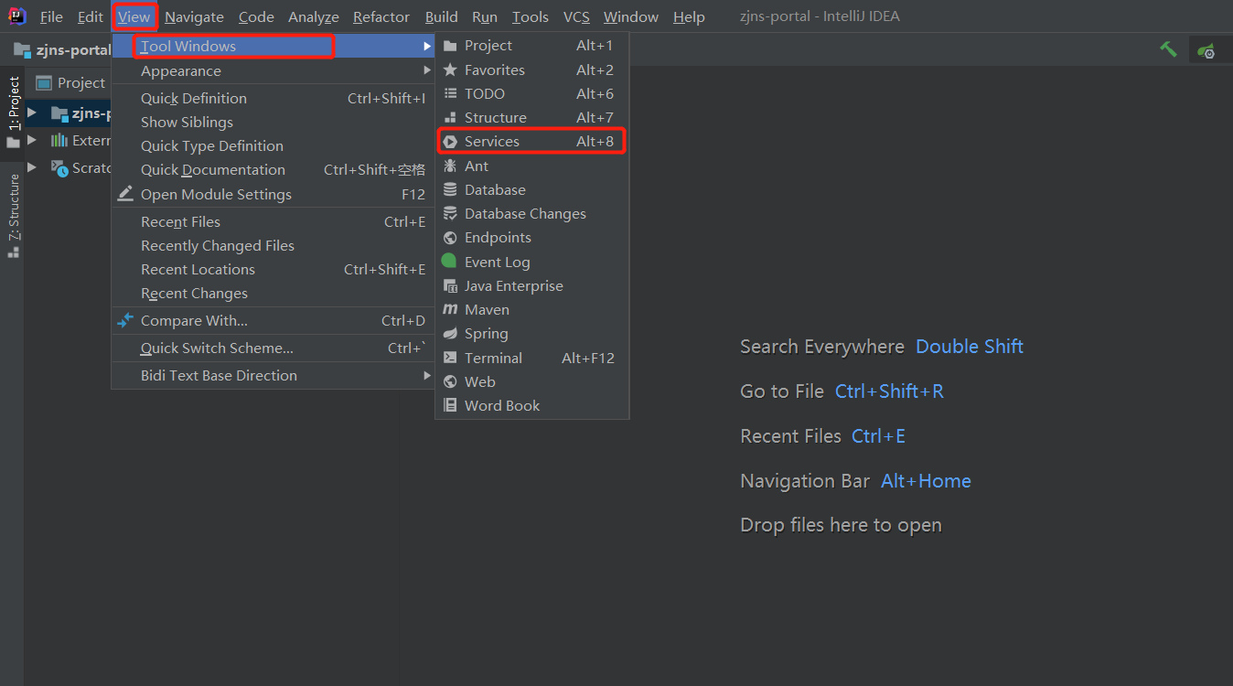Viewport: 1233px width, 686px height.
Task: Click the run configuration icon beside the hammer
Action: 1206,50
